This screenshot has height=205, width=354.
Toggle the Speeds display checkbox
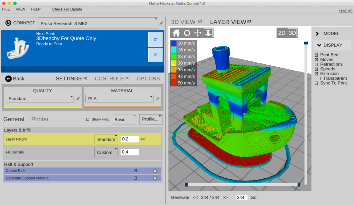pos(316,69)
